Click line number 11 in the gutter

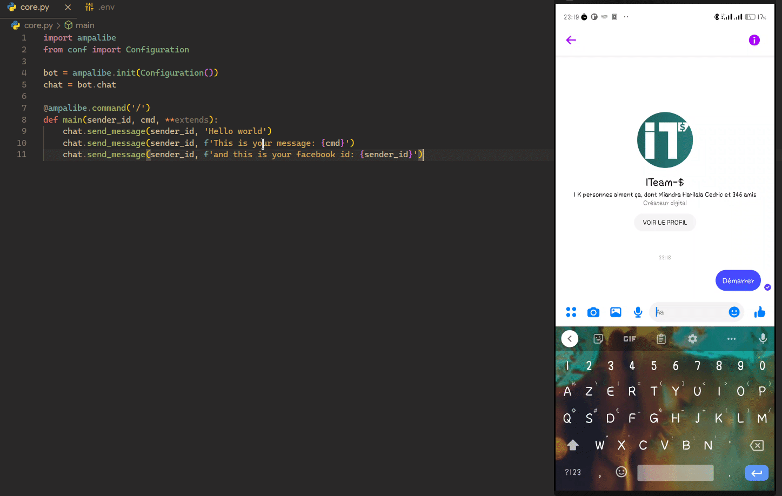[x=22, y=155]
